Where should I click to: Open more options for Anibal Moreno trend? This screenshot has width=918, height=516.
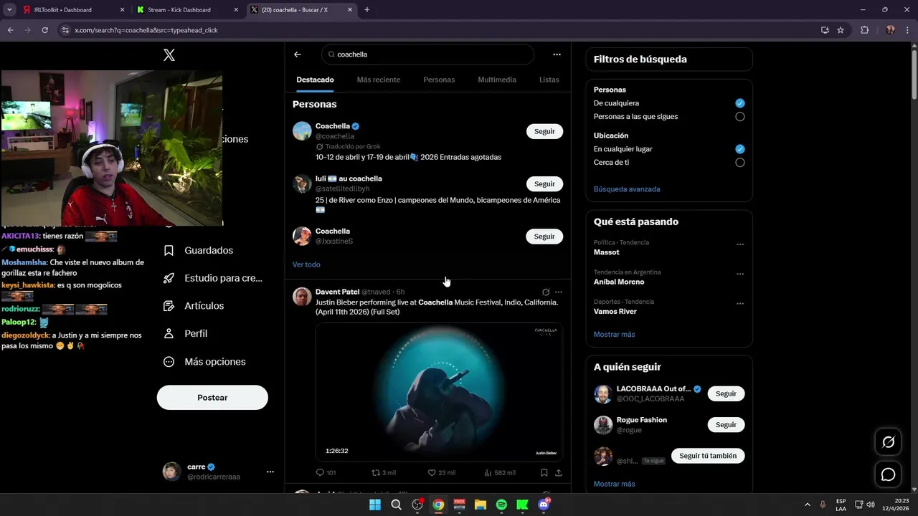click(740, 274)
